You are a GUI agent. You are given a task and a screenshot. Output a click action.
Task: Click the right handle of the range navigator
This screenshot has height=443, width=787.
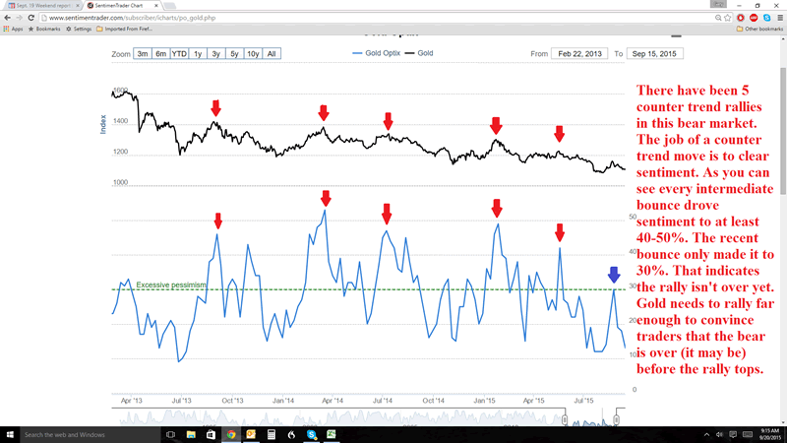616,420
